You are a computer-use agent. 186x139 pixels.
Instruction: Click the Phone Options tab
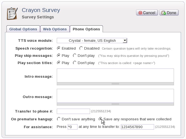86,29
